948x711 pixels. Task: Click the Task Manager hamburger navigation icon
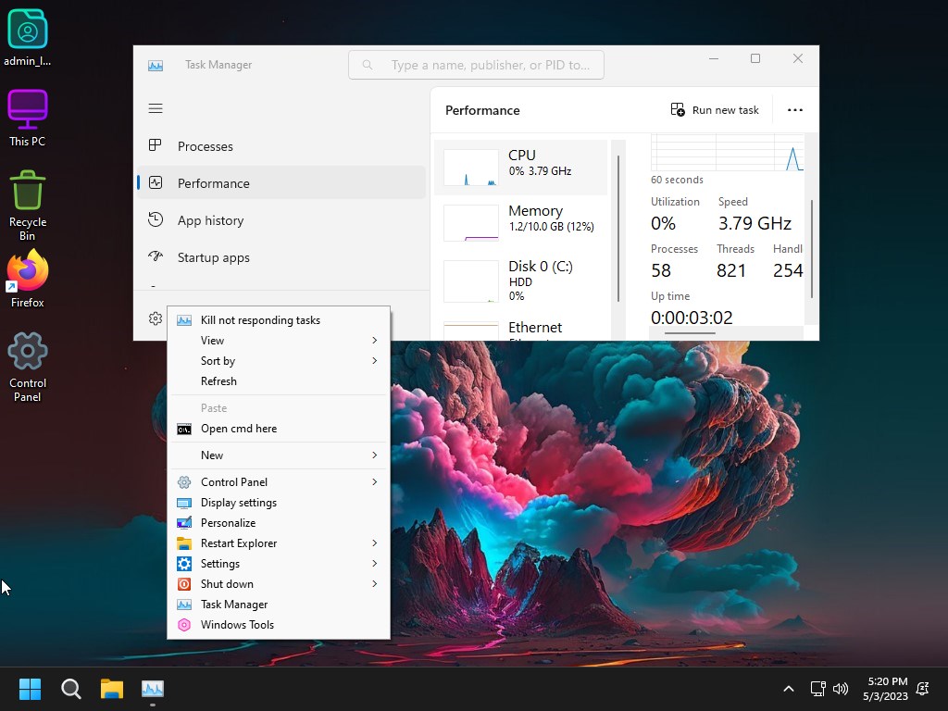tap(156, 108)
